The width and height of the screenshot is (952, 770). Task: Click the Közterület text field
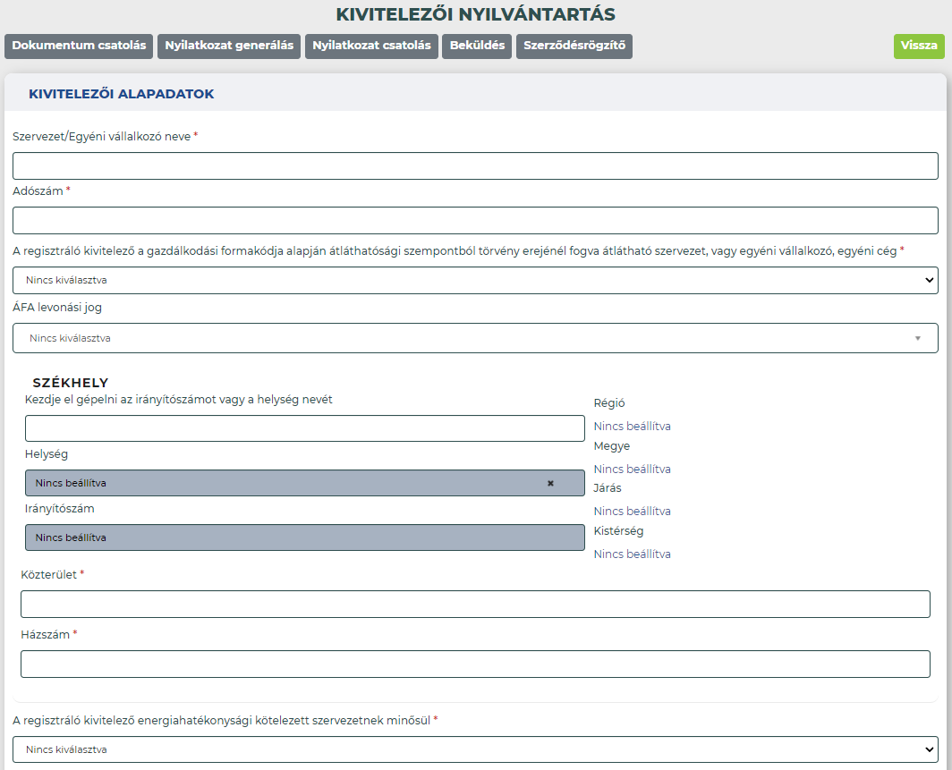475,605
